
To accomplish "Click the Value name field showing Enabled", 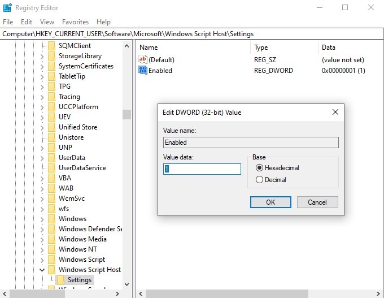I will pyautogui.click(x=251, y=142).
